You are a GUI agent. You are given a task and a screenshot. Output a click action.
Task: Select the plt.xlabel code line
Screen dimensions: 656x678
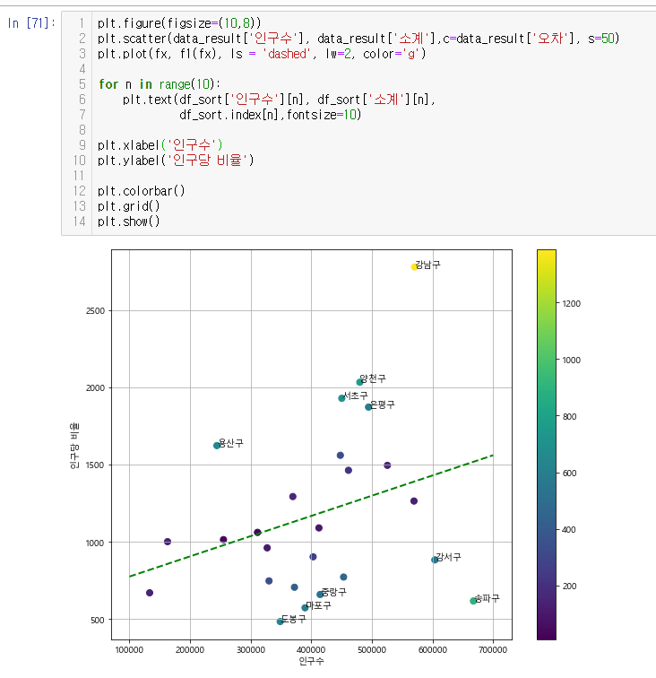[160, 144]
